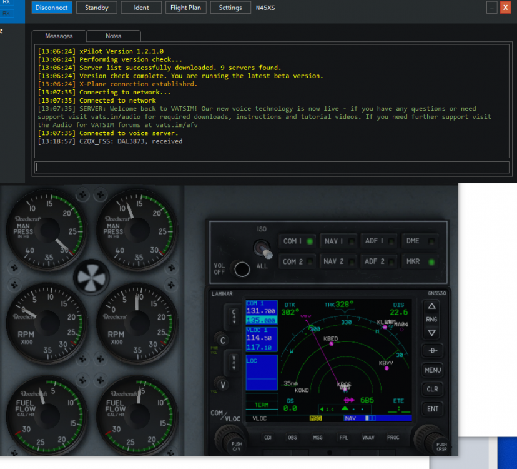Select the Messages tab
This screenshot has width=517, height=469.
[59, 36]
